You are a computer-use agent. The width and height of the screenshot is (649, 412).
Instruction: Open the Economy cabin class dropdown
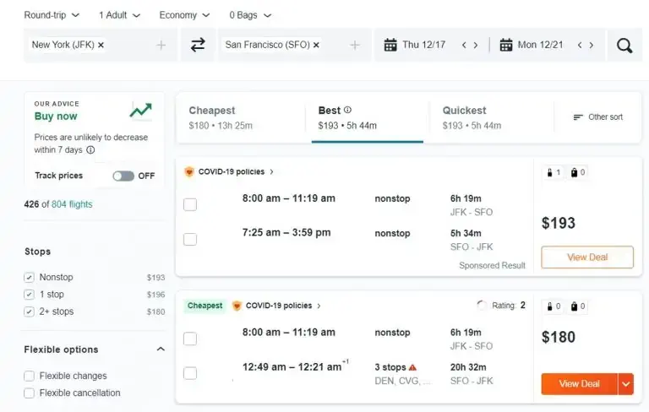coord(184,15)
